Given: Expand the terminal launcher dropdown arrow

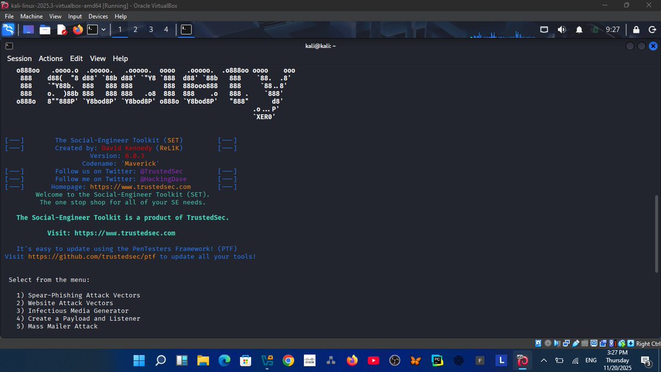Looking at the screenshot, I should pyautogui.click(x=103, y=30).
